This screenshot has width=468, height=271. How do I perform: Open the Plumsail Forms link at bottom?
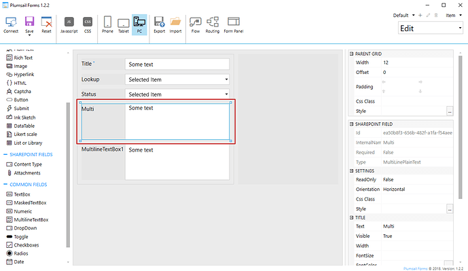point(416,268)
